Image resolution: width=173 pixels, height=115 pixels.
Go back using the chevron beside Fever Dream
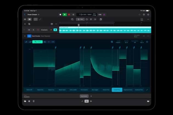[x=25, y=15]
